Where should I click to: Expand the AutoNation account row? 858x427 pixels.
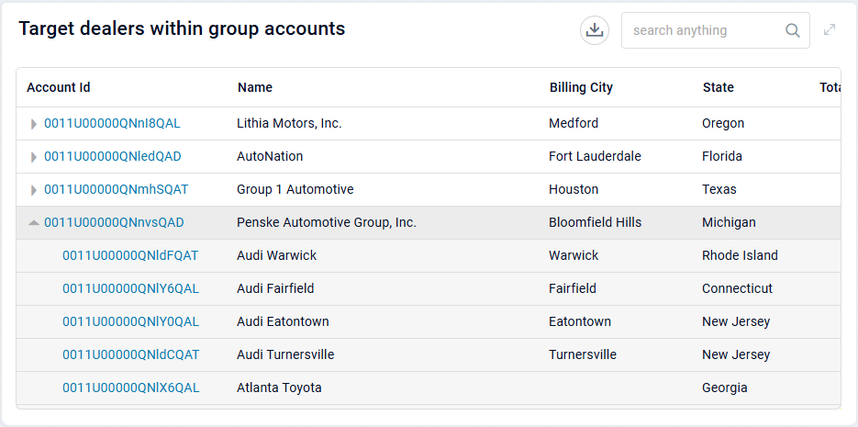pos(34,157)
